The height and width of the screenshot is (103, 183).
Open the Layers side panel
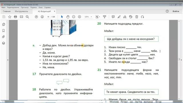[x=3, y=43]
